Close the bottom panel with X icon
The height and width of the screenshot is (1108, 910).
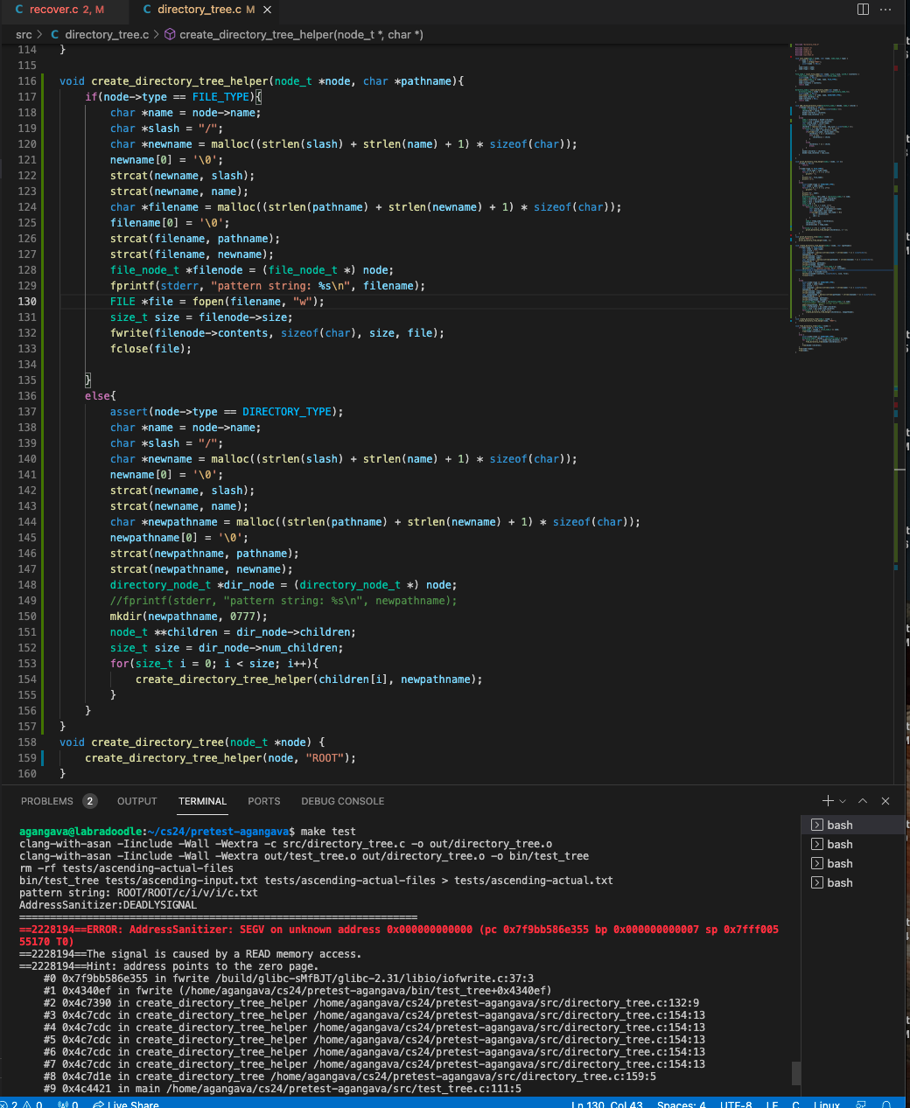click(x=885, y=801)
